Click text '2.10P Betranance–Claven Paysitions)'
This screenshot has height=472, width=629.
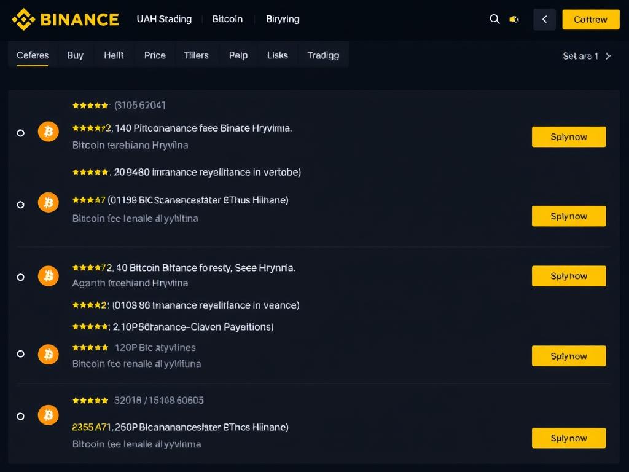193,327
